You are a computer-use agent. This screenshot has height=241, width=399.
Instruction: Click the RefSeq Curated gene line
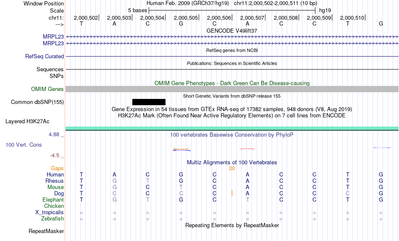pyautogui.click(x=232, y=57)
